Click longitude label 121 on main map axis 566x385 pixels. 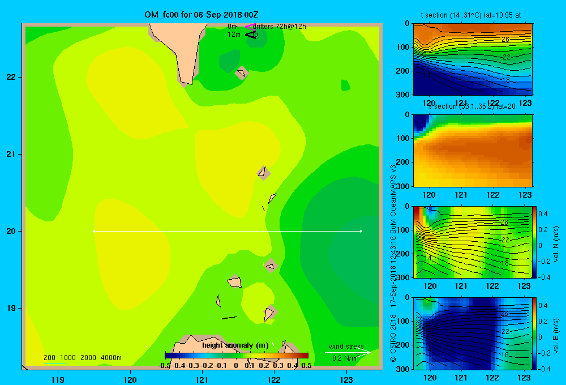click(x=202, y=379)
